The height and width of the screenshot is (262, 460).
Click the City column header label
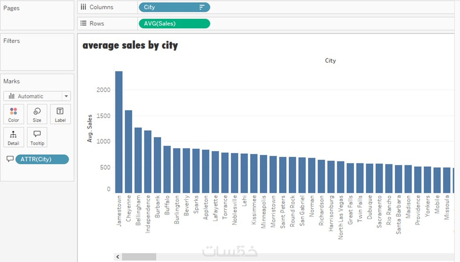pos(330,61)
